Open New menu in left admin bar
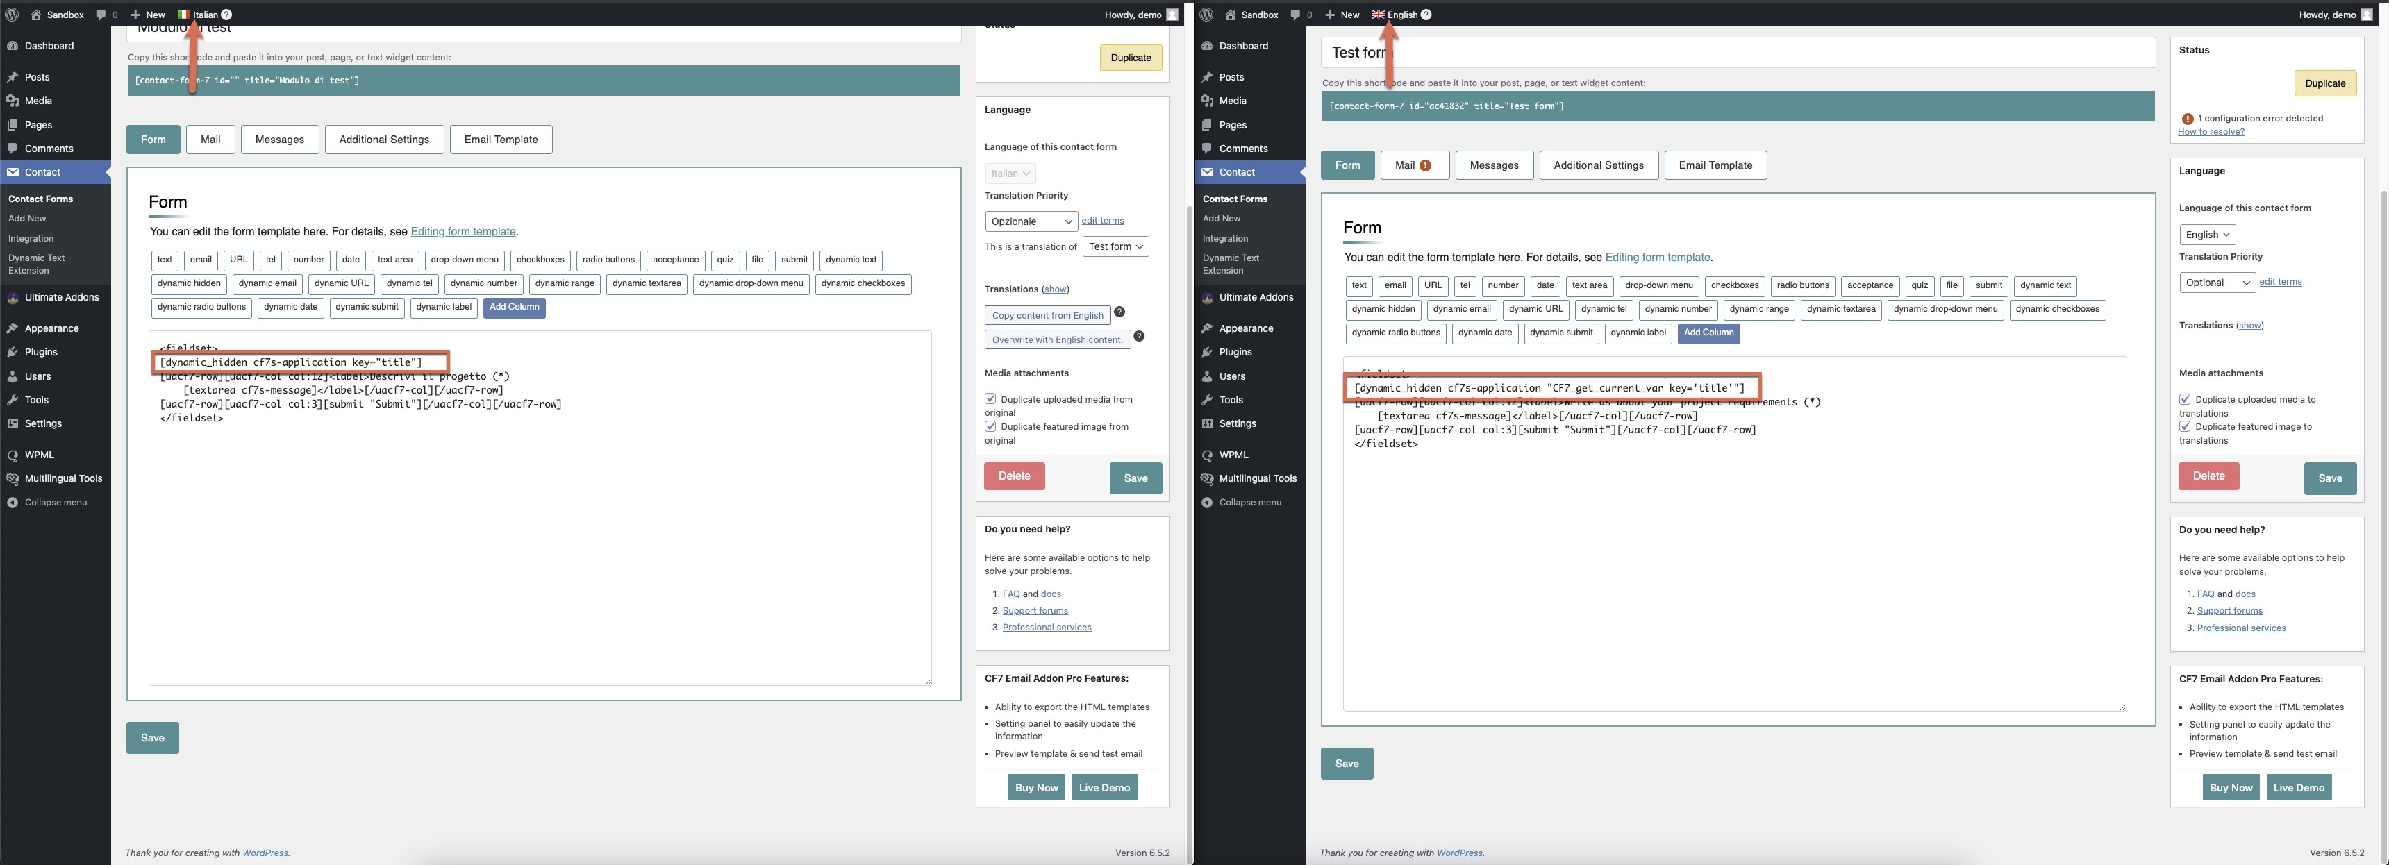Screen dimensions: 2389x865 pos(147,15)
